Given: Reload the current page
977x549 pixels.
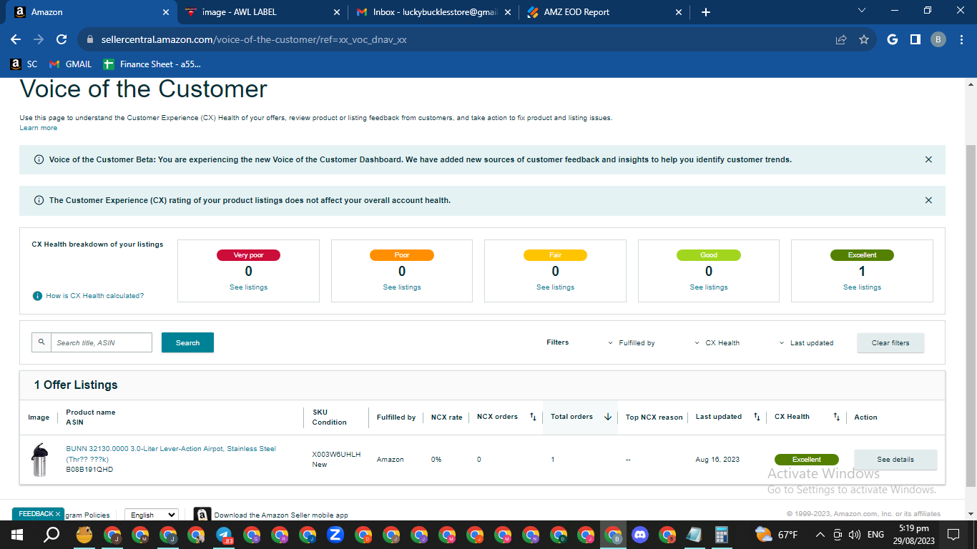Looking at the screenshot, I should click(62, 40).
